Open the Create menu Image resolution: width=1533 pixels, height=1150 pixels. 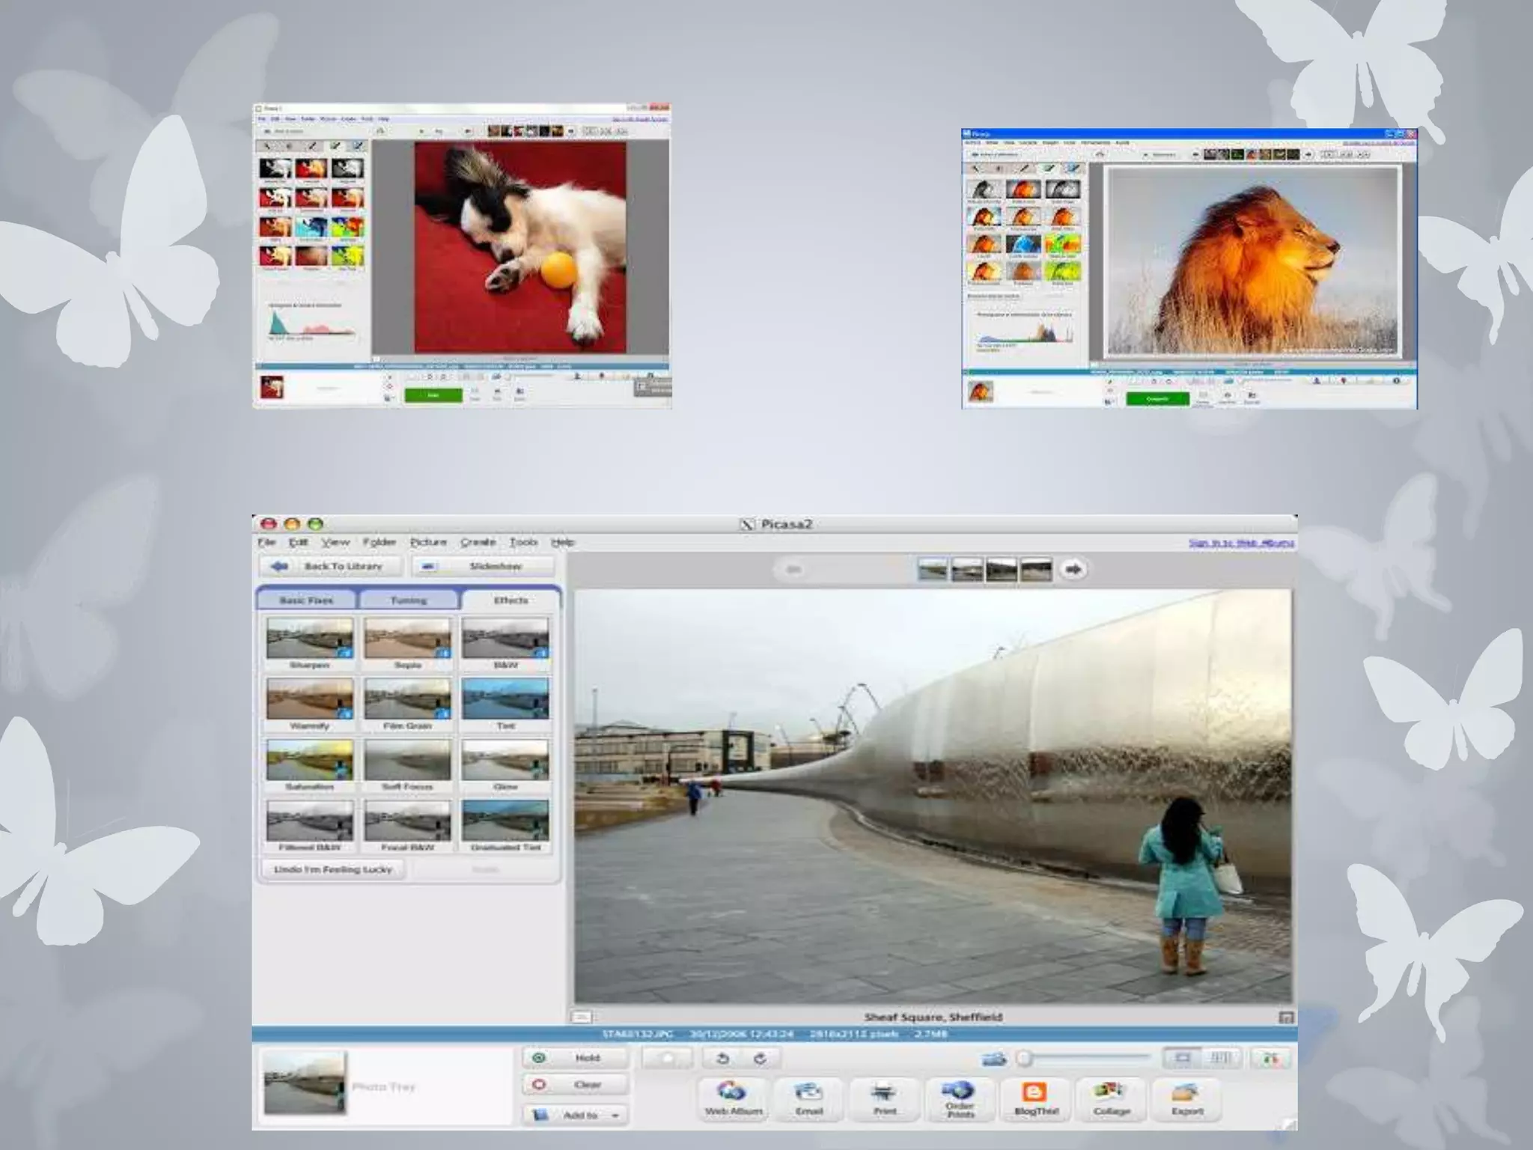478,542
